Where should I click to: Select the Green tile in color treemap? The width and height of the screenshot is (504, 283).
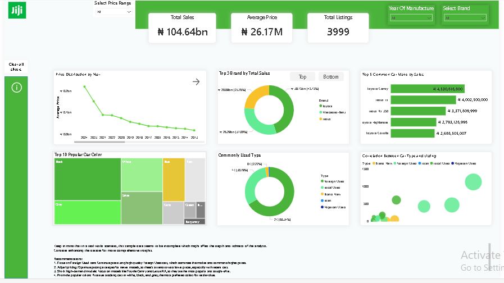190,210
